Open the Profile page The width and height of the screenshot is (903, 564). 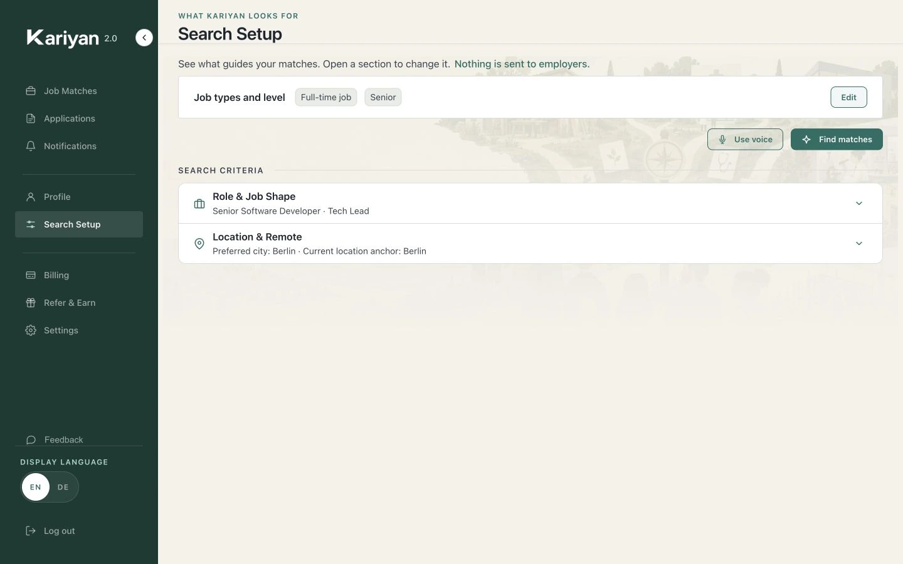(79, 197)
